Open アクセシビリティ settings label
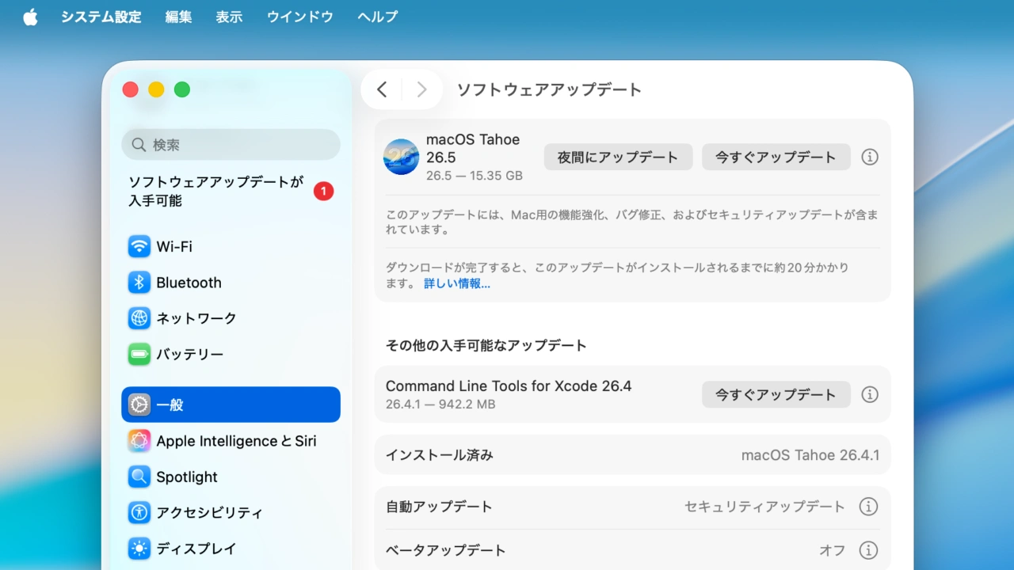 (209, 512)
